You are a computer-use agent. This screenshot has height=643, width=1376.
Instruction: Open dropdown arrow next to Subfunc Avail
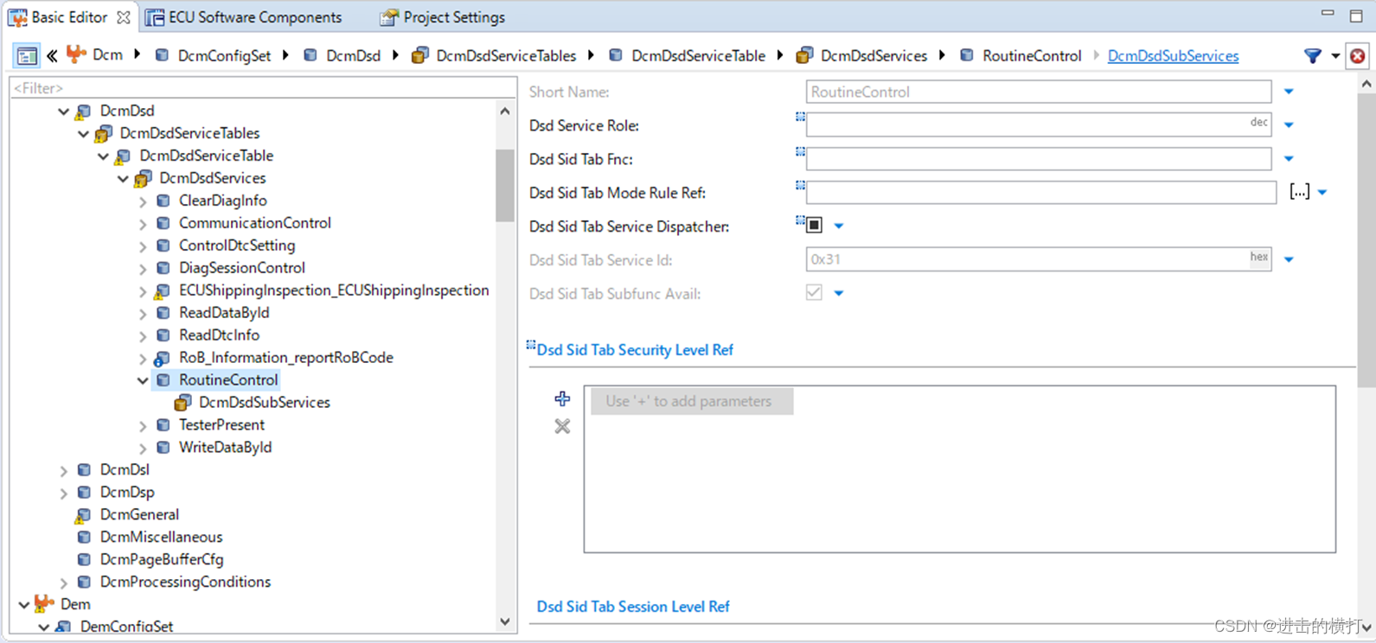[838, 294]
